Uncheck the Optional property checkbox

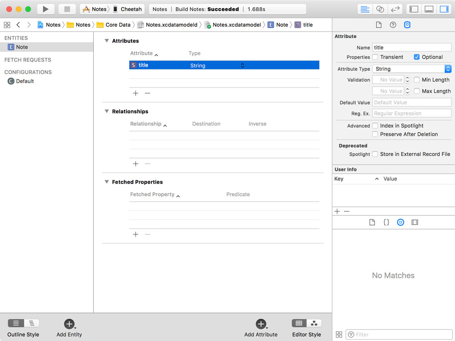coord(416,57)
